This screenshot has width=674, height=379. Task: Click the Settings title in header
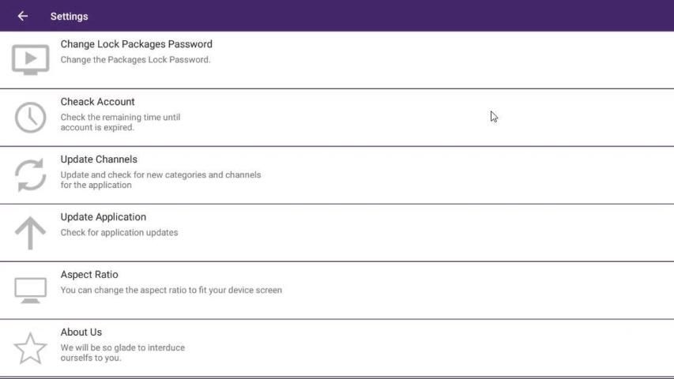point(69,16)
